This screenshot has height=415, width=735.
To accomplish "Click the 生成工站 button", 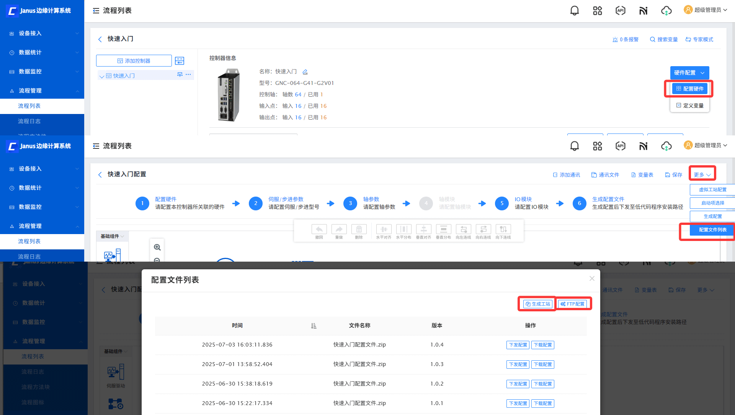I will (x=537, y=304).
